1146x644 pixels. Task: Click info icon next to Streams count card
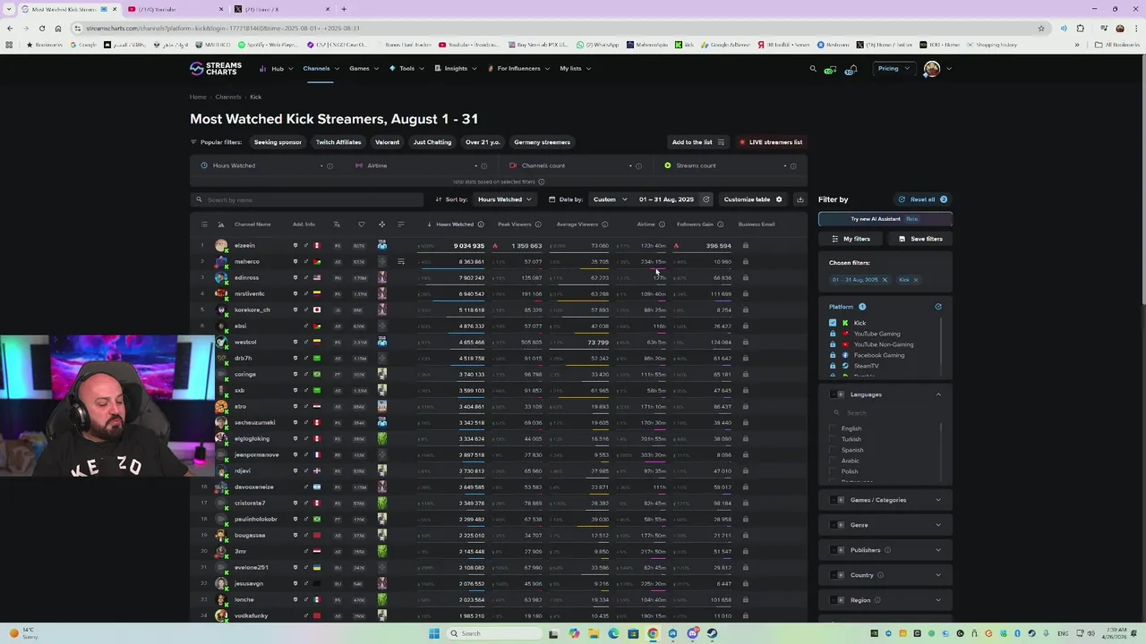[x=793, y=165]
